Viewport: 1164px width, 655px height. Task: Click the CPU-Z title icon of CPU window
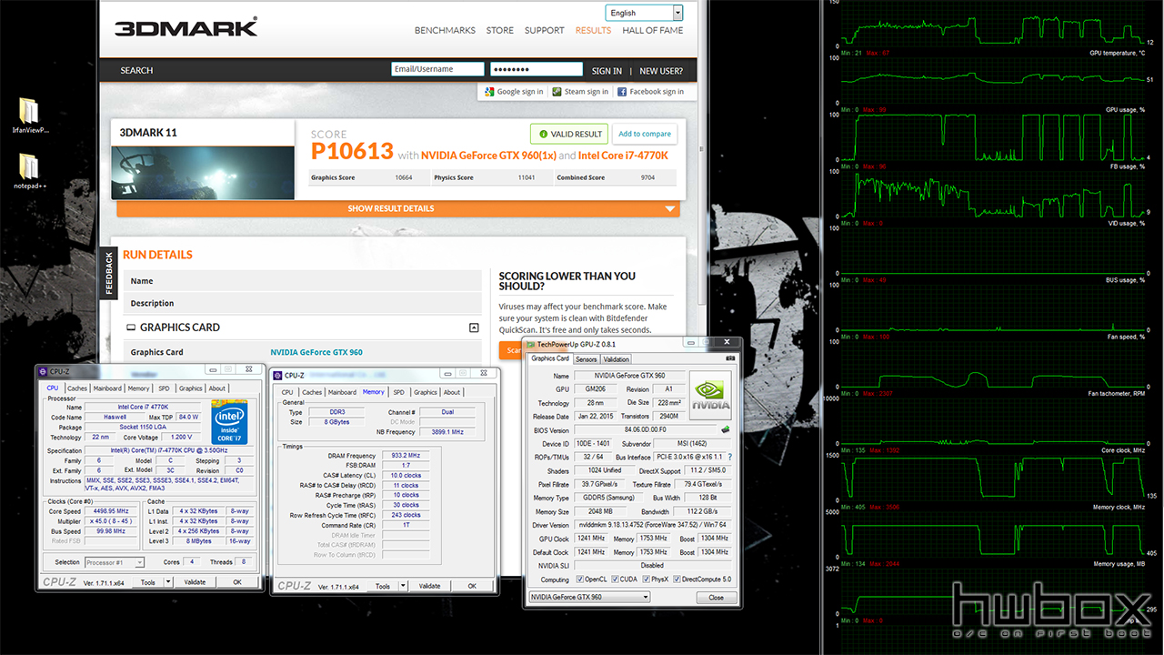(43, 371)
